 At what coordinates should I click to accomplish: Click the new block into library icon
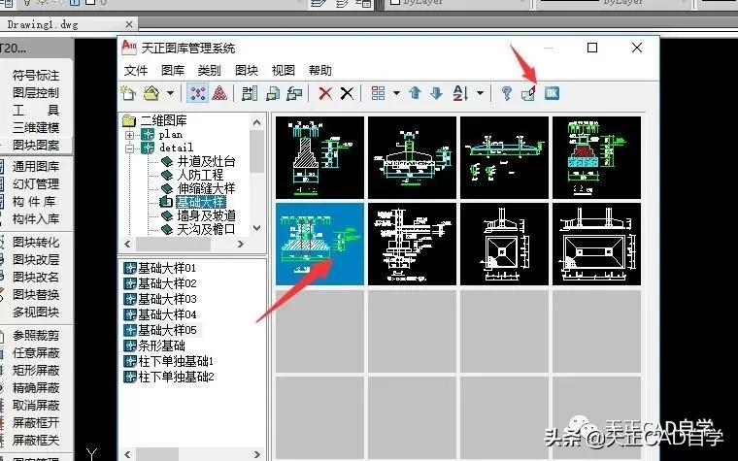tap(273, 93)
